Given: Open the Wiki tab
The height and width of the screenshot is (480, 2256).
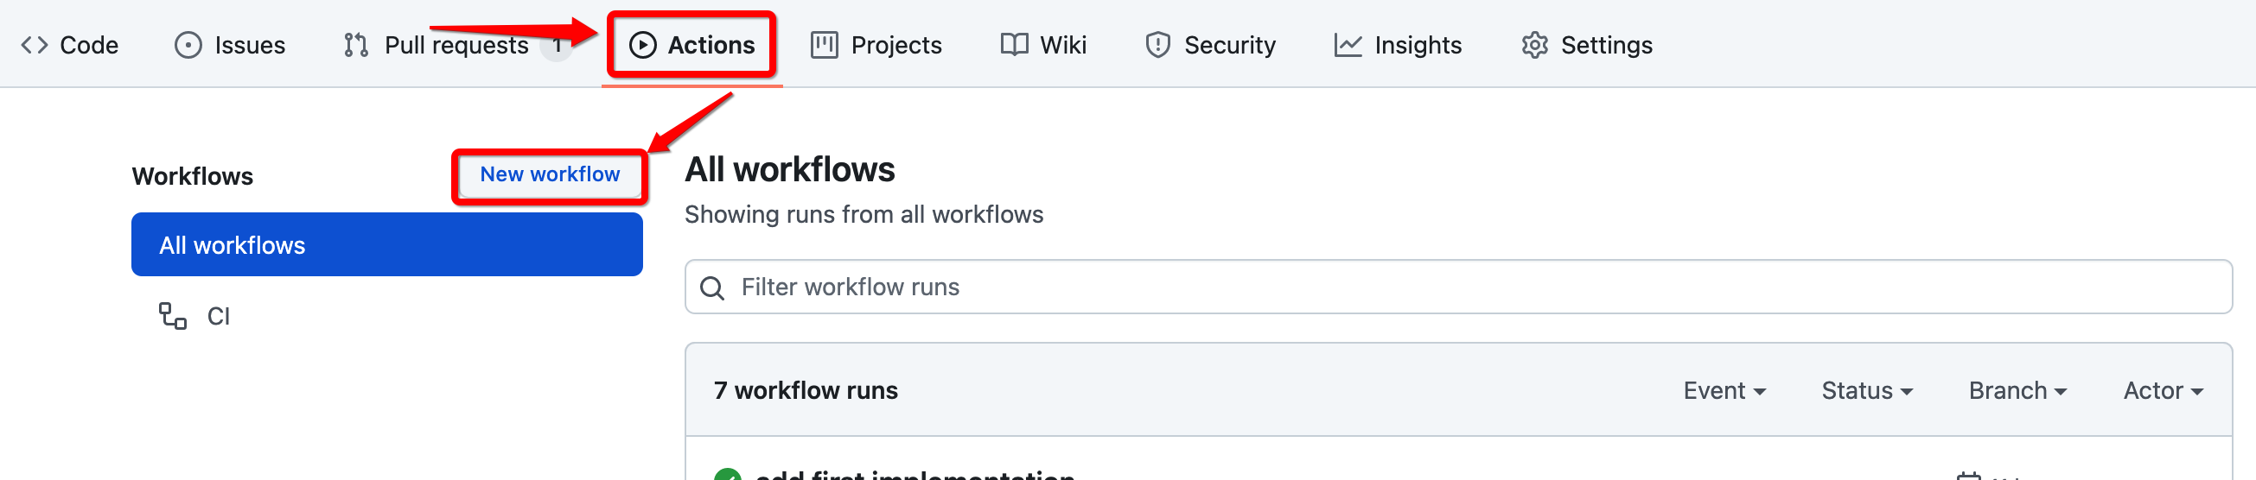Looking at the screenshot, I should pyautogui.click(x=1062, y=45).
